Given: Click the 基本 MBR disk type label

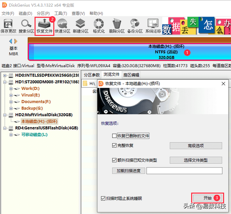Looking at the screenshot, I should coord(13,51).
